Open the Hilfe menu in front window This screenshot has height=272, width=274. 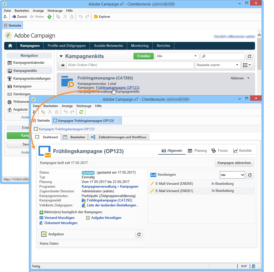tap(98, 106)
